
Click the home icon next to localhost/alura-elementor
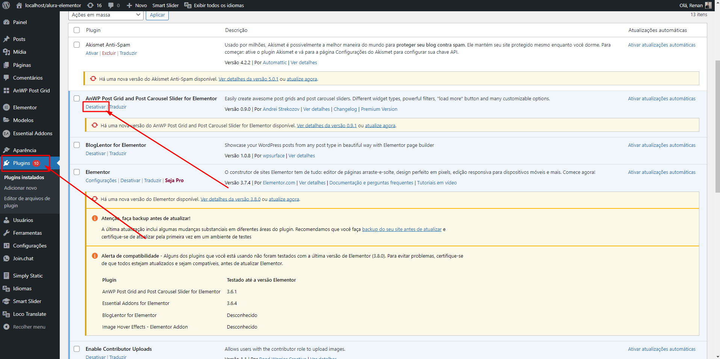pyautogui.click(x=19, y=5)
